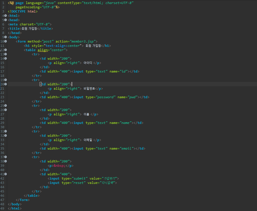Collapse the table fold on line 12
The image size is (257, 211).
(6, 50)
